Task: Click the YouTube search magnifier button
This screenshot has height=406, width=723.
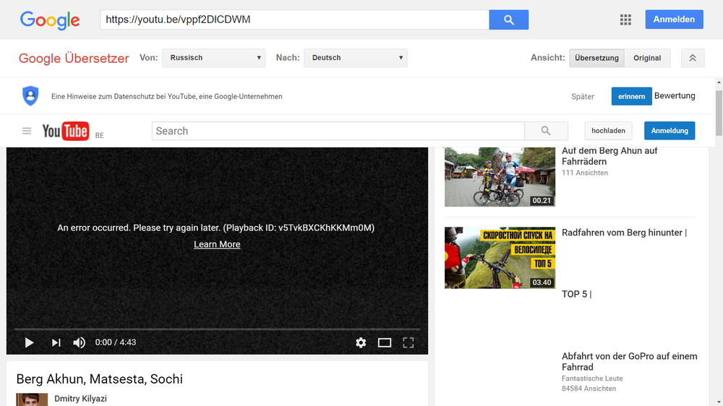Action: (546, 131)
